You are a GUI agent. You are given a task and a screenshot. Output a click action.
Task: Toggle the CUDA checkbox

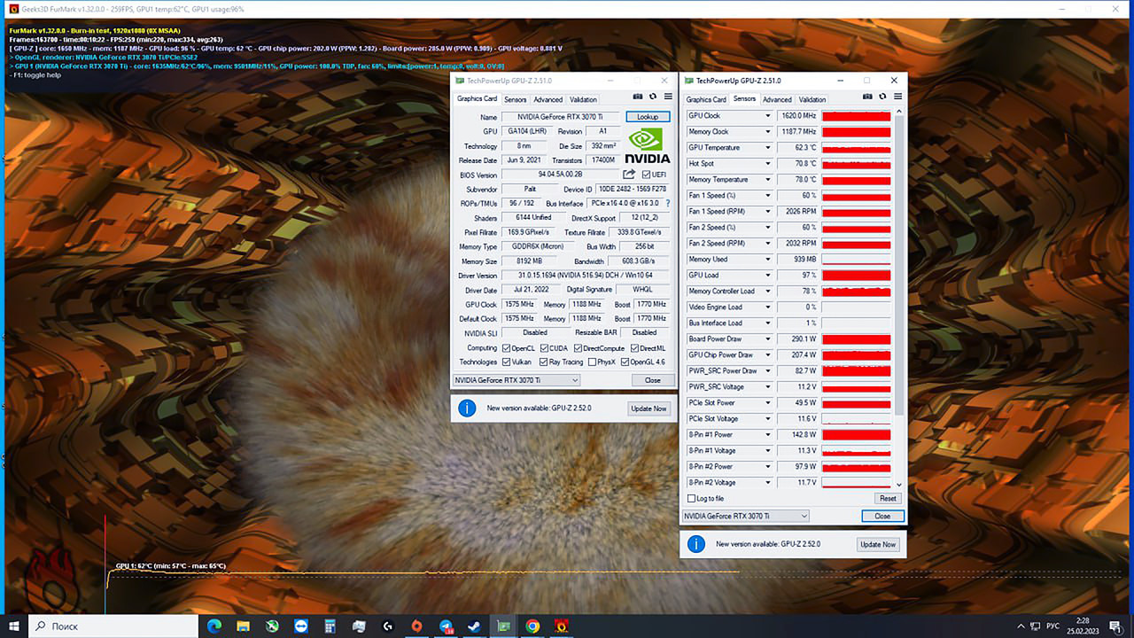(543, 348)
